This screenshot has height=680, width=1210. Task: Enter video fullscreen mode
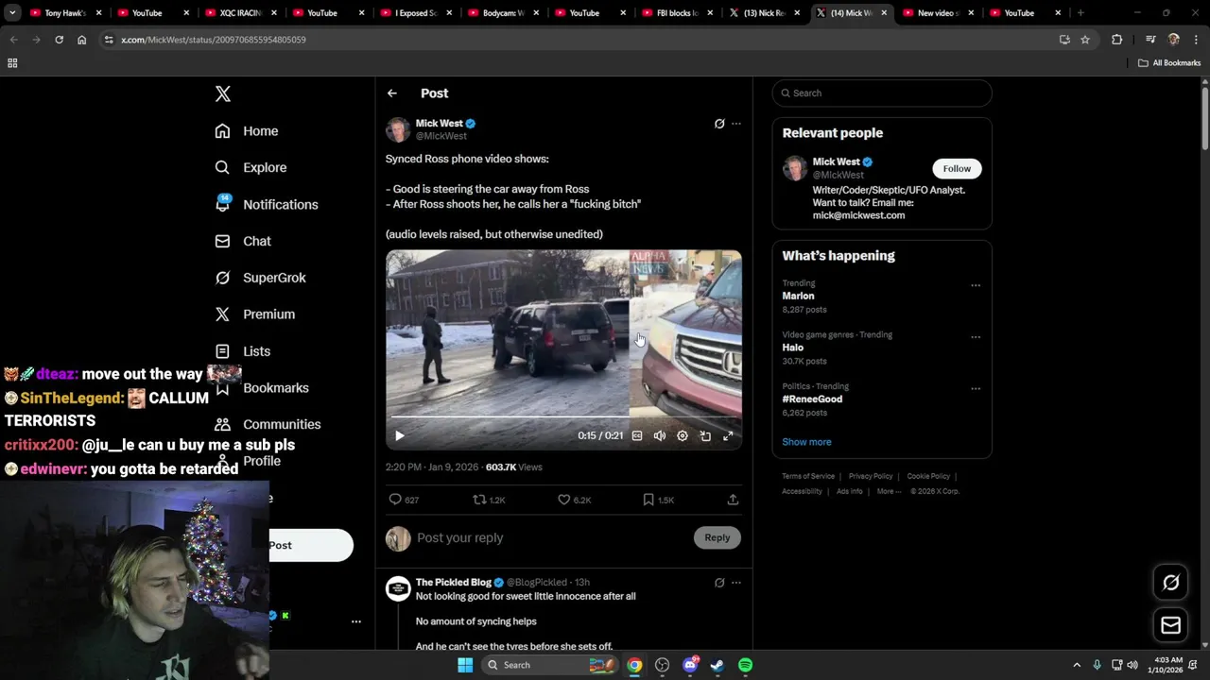click(x=728, y=435)
